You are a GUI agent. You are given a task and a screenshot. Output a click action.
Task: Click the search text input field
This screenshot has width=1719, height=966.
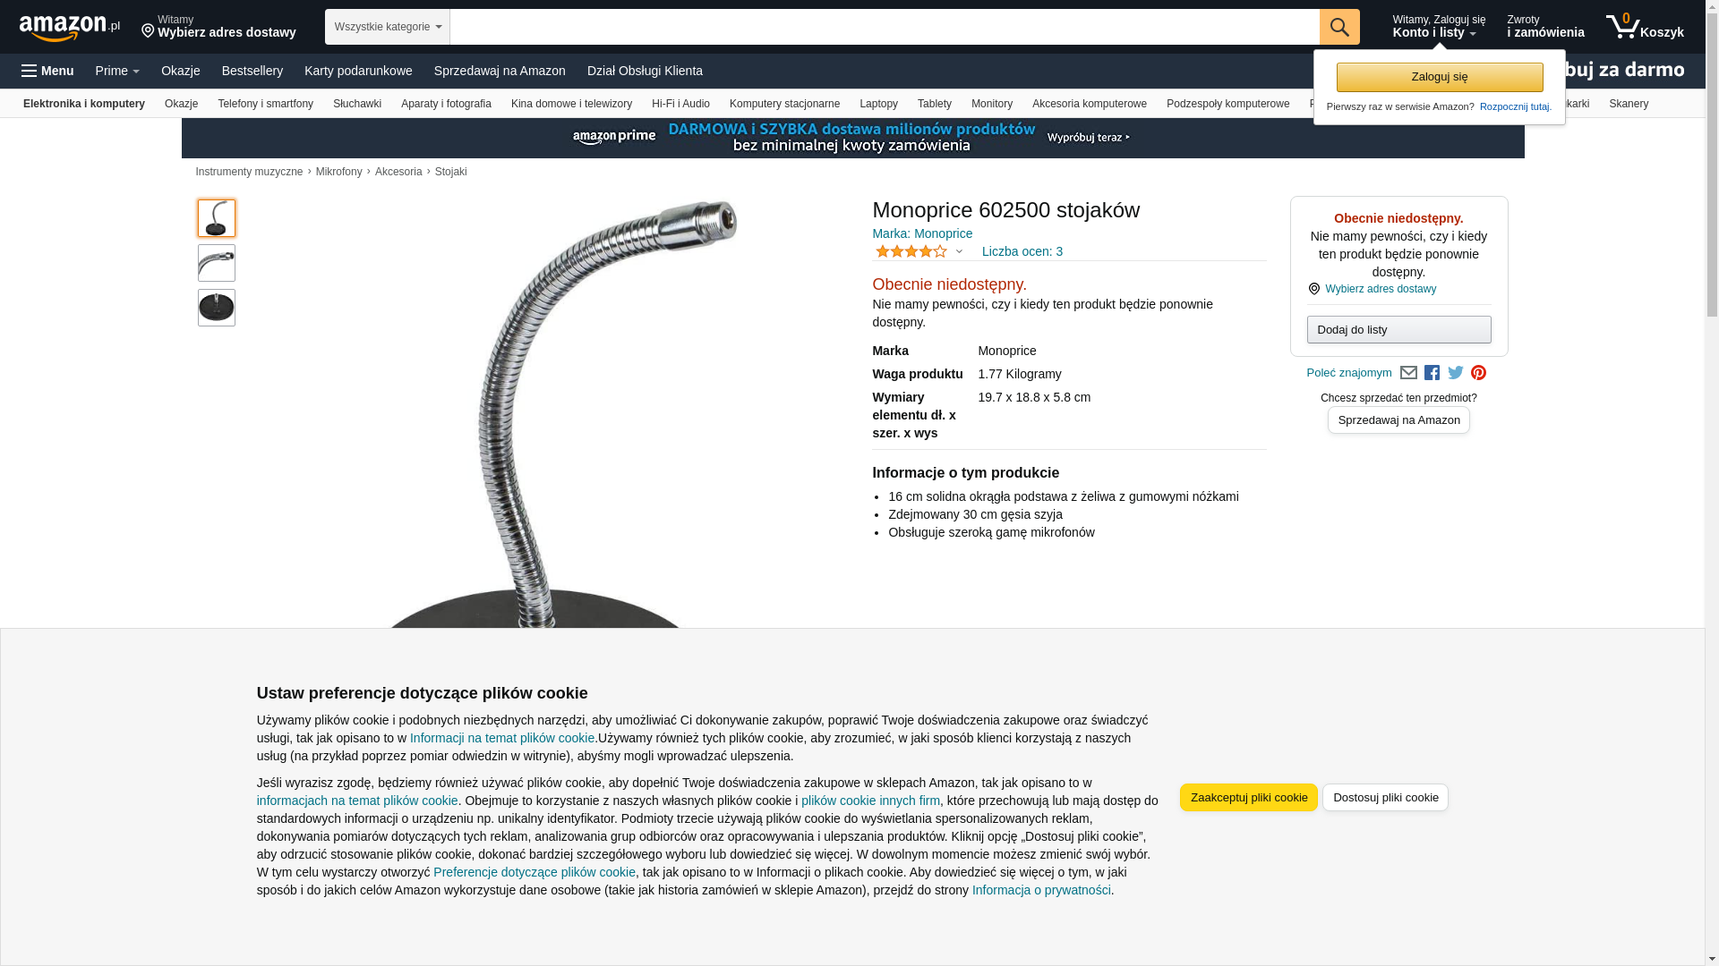885,27
